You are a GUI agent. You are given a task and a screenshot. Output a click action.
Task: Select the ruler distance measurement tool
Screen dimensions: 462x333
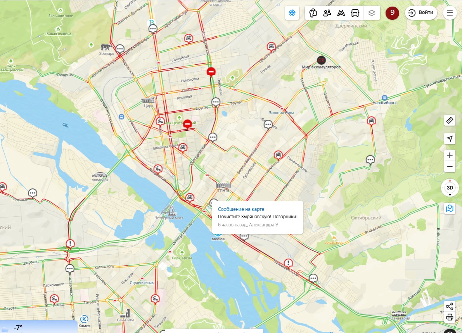(450, 121)
